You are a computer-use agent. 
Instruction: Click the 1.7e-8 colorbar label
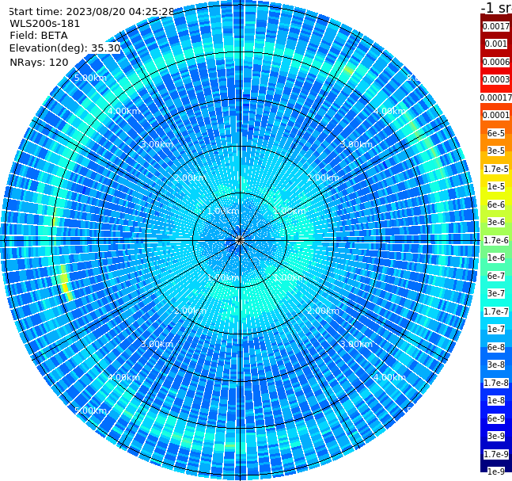(x=496, y=383)
